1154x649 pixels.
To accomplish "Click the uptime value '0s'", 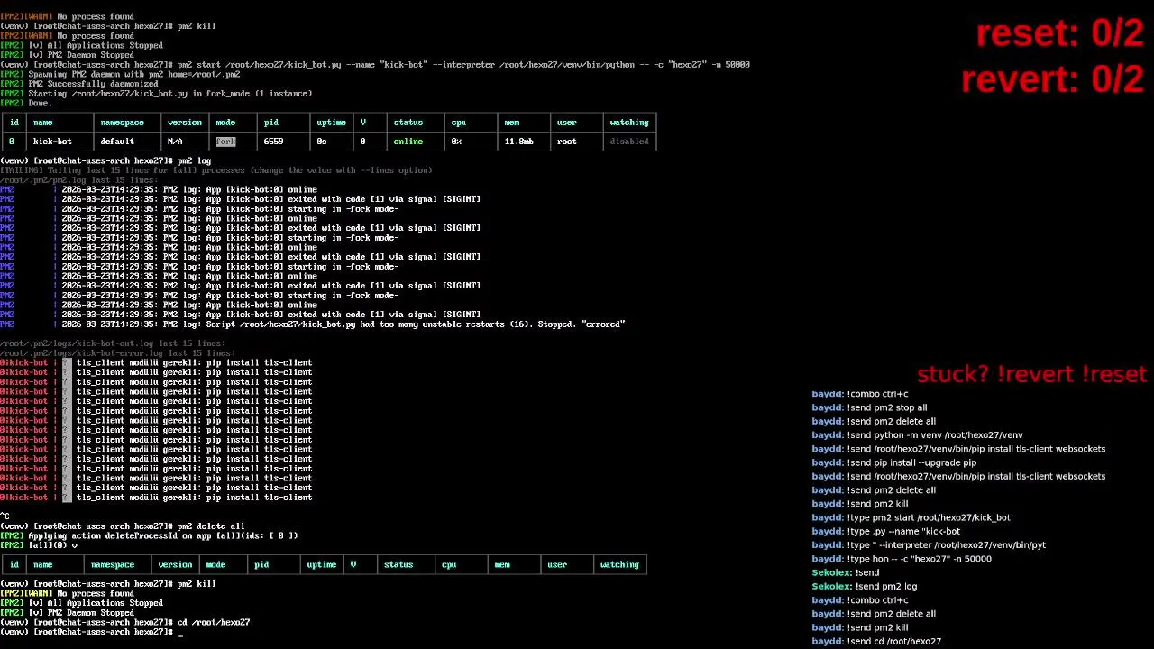I will point(322,142).
